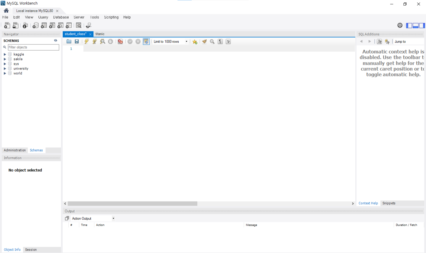426x253 pixels.
Task: Switch to the Object Info tab
Action: click(12, 250)
